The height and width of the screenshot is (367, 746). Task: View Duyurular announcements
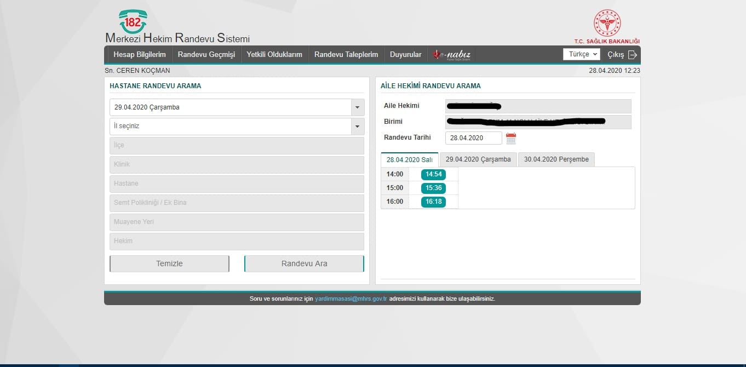tap(405, 55)
